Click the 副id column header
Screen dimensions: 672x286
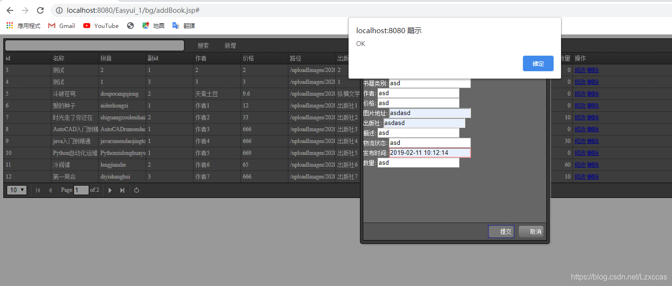tap(169, 58)
